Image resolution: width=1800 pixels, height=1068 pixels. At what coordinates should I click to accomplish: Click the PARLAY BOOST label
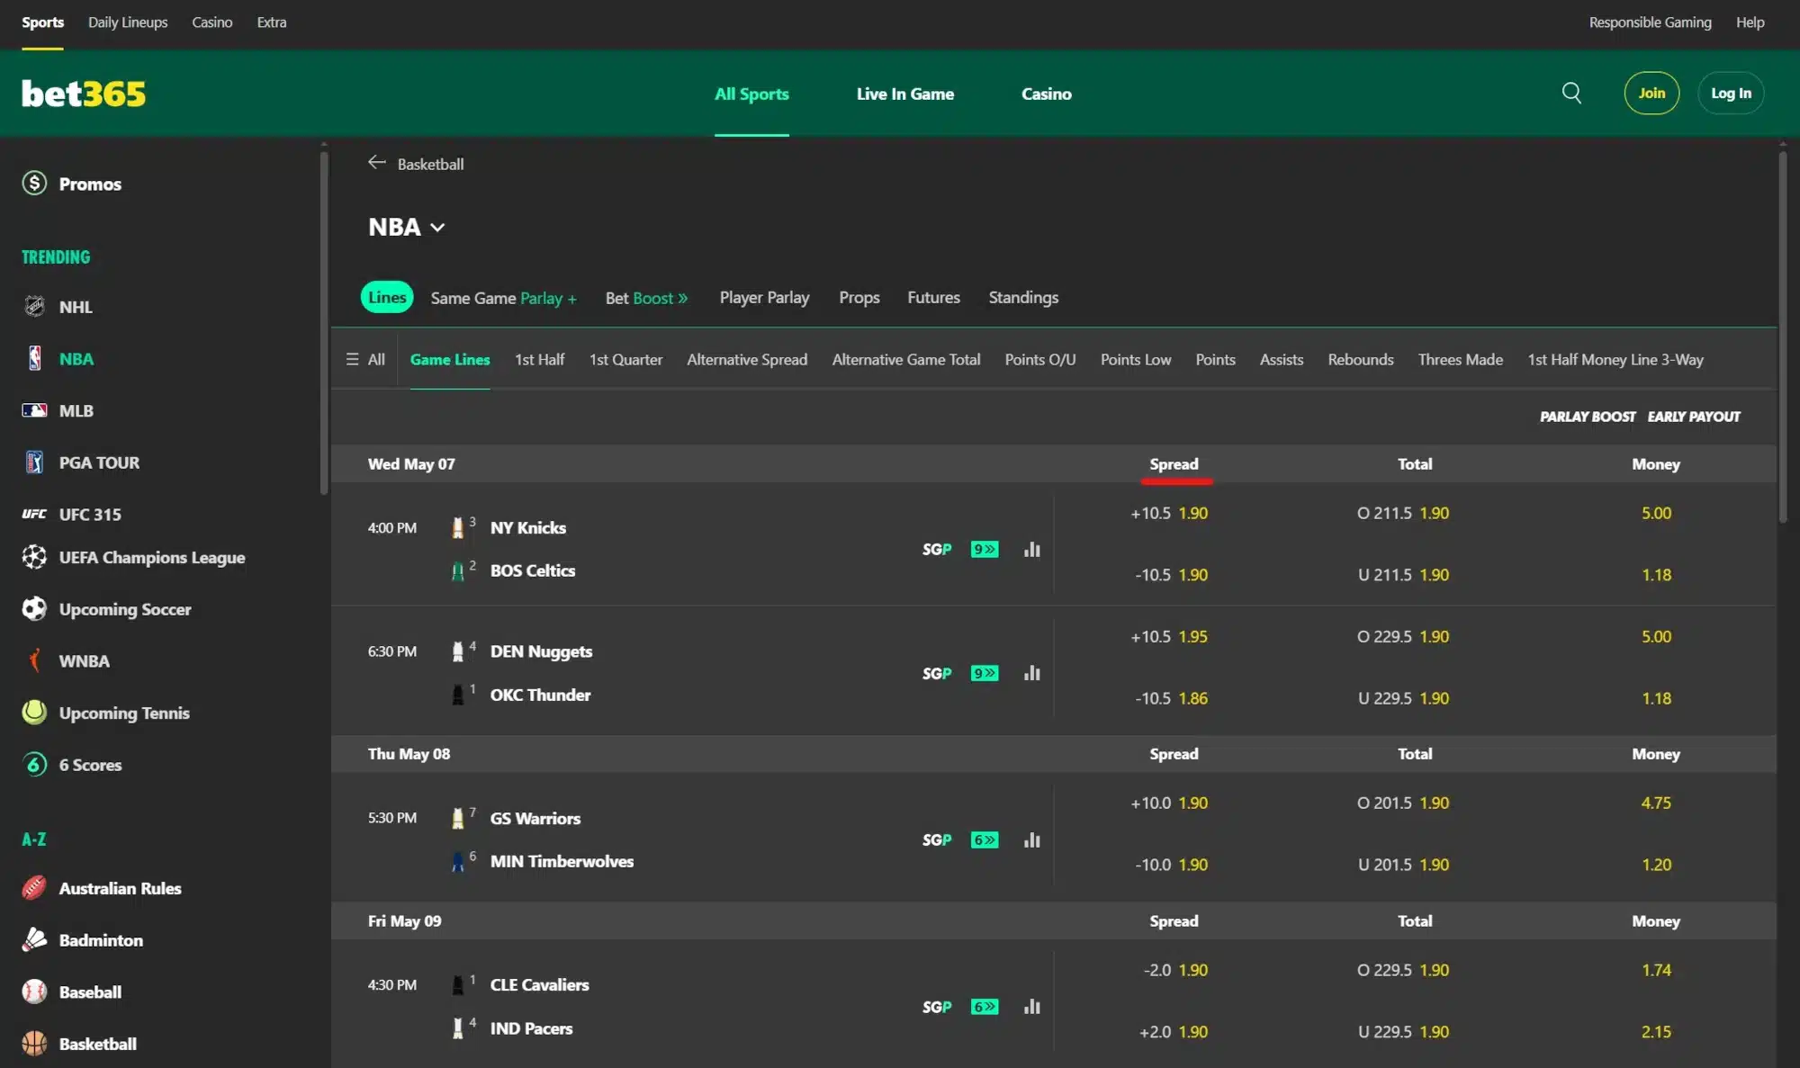[1588, 417]
